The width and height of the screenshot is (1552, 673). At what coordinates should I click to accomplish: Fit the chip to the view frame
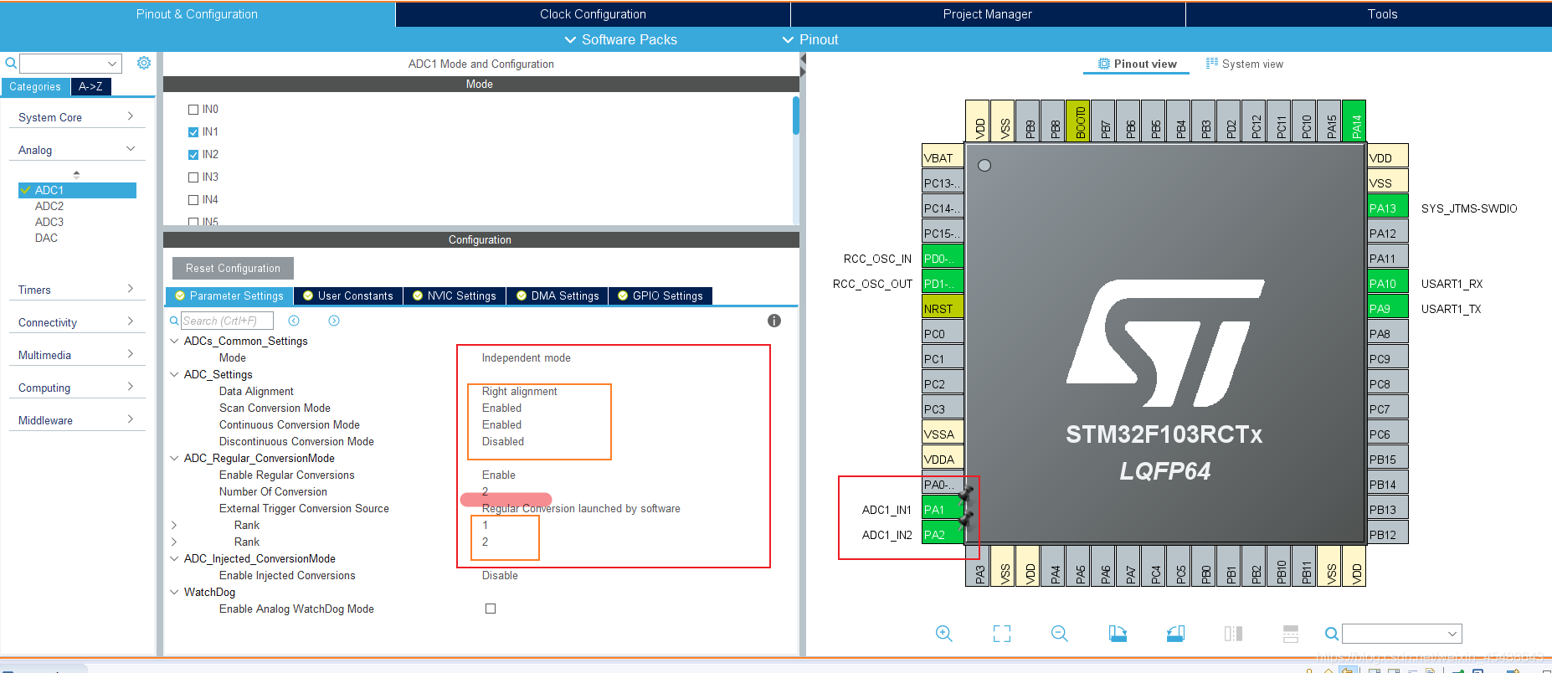coord(1001,634)
